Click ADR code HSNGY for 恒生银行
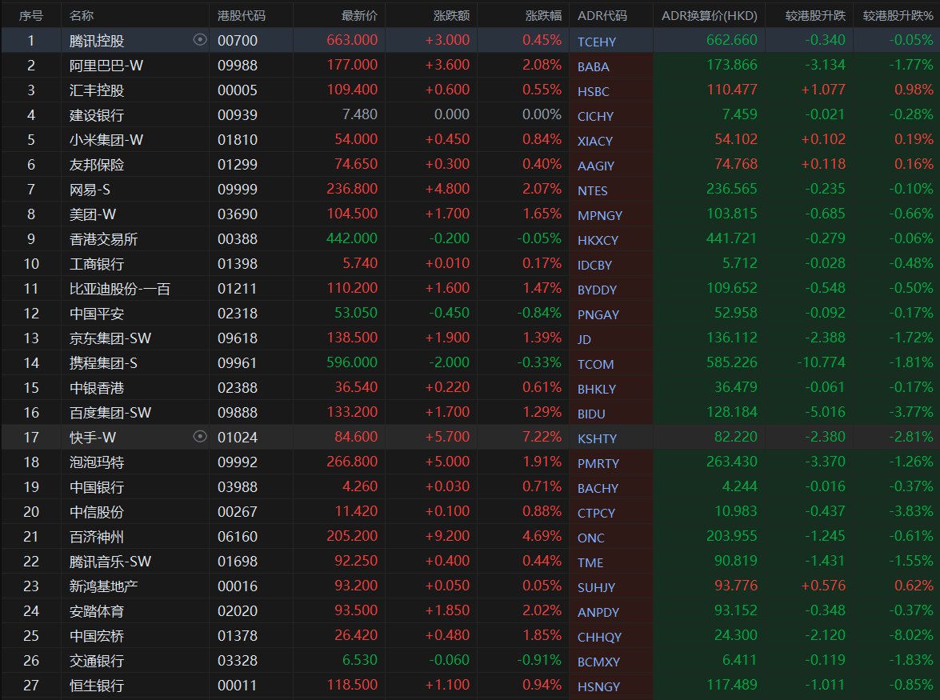 point(598,686)
